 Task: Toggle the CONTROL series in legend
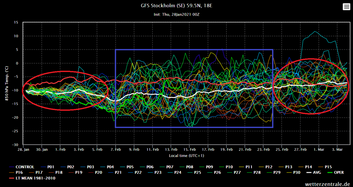click(21, 167)
